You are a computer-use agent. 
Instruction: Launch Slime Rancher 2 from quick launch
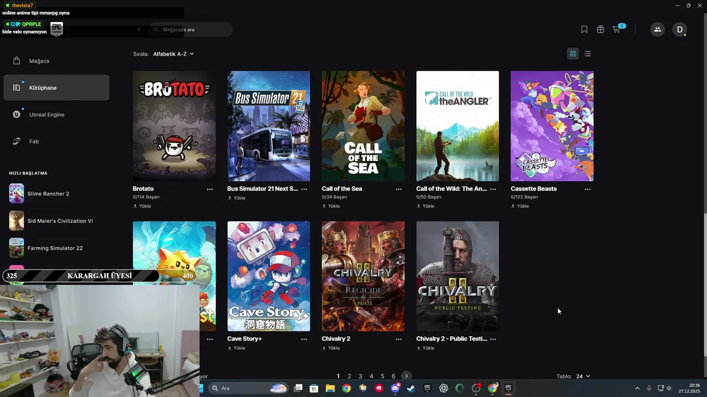(x=56, y=194)
